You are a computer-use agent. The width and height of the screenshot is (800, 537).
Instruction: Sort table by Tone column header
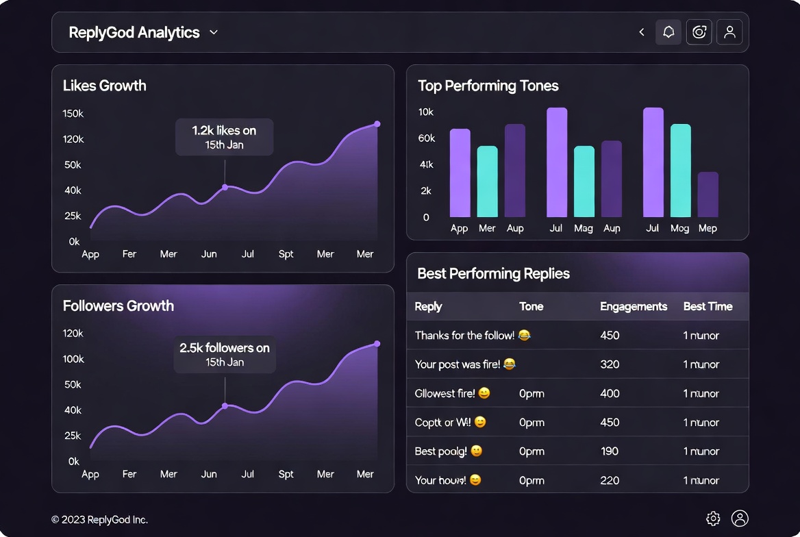[x=531, y=306]
